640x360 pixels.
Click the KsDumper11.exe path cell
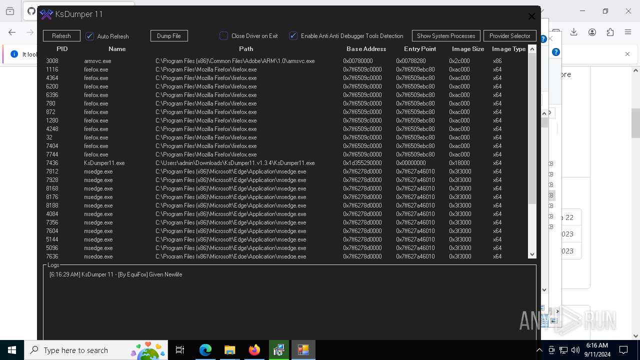tap(235, 163)
